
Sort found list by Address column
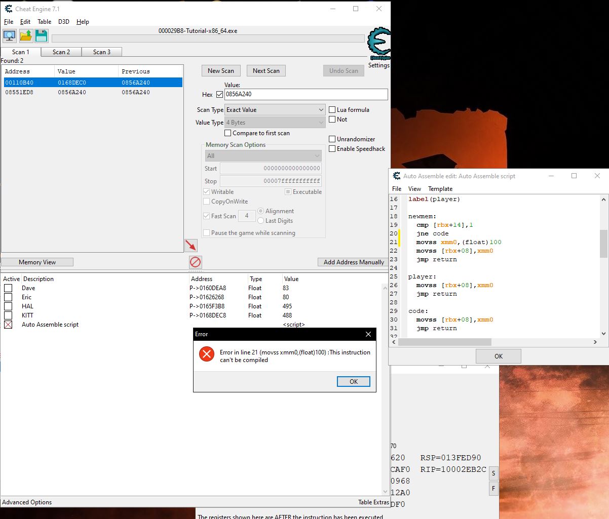click(x=28, y=71)
